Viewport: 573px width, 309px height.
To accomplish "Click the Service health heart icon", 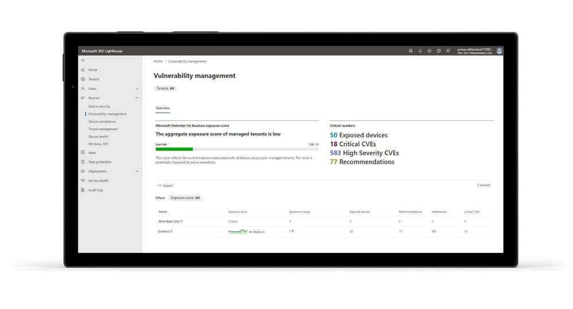I will [x=83, y=181].
